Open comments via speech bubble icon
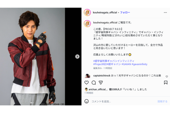Viewport: 170px width, 113px height. coord(93,82)
